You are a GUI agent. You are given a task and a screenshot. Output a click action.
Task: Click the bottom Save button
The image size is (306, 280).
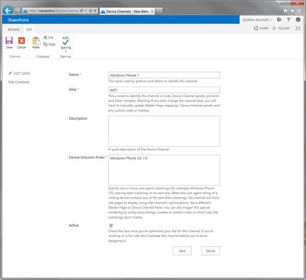[182, 251]
